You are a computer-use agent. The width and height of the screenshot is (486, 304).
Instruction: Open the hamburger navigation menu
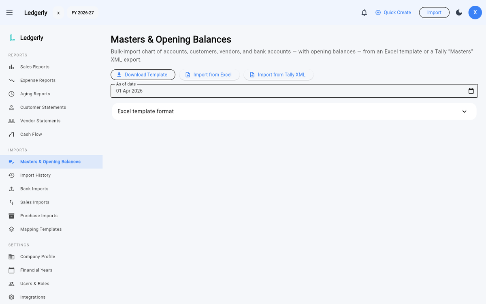[10, 13]
